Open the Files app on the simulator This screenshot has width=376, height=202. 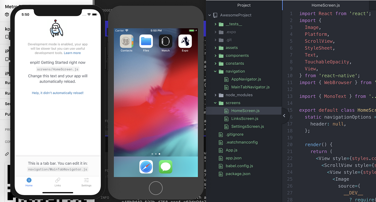click(146, 41)
